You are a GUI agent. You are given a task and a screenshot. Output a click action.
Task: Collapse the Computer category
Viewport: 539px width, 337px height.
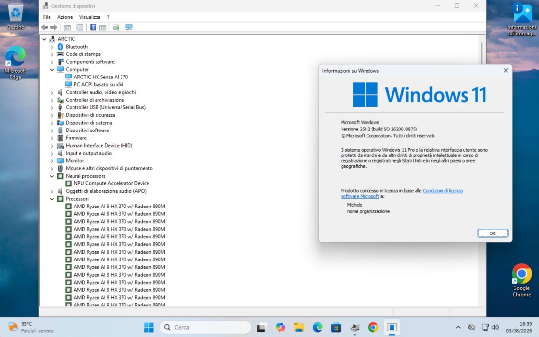point(52,69)
